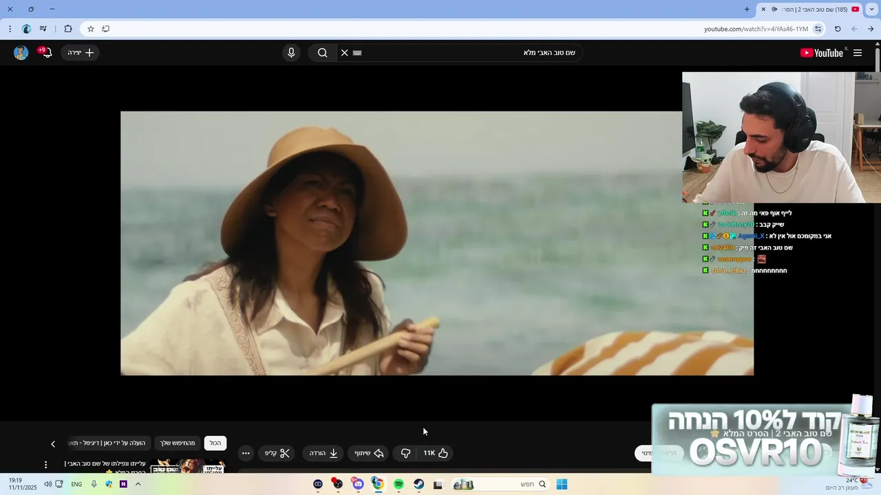Open the Create (יצירה) button
The width and height of the screenshot is (881, 495).
tap(81, 53)
